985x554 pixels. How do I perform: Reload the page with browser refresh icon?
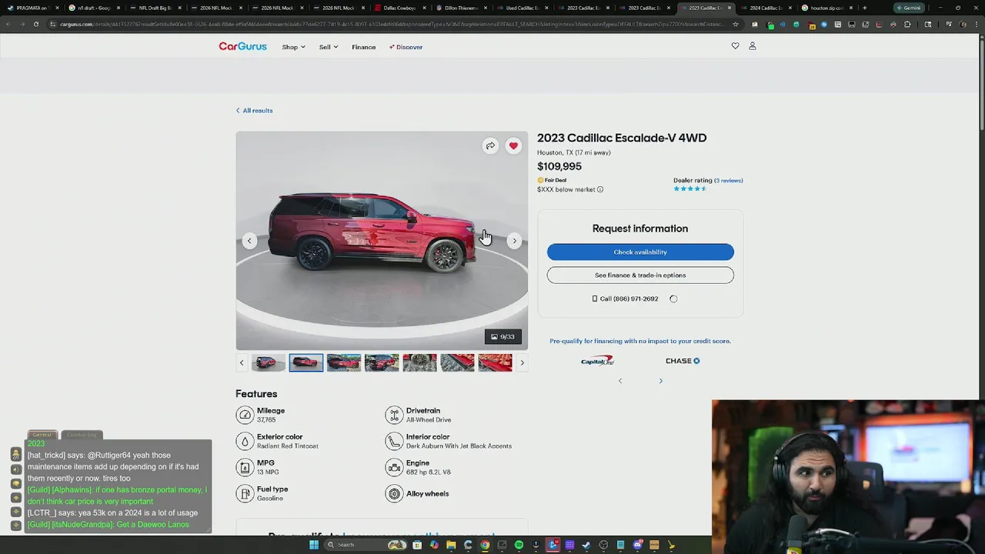pos(35,24)
